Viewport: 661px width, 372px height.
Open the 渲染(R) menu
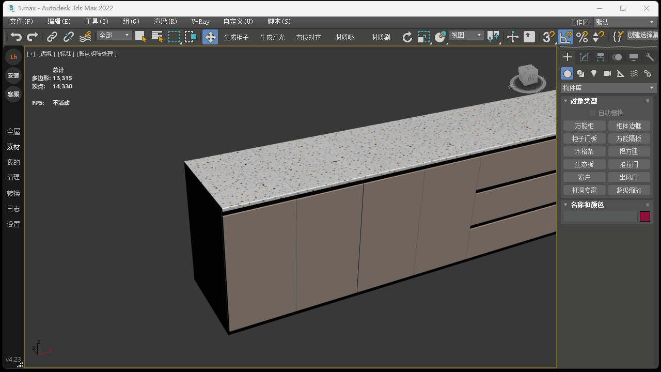(165, 22)
